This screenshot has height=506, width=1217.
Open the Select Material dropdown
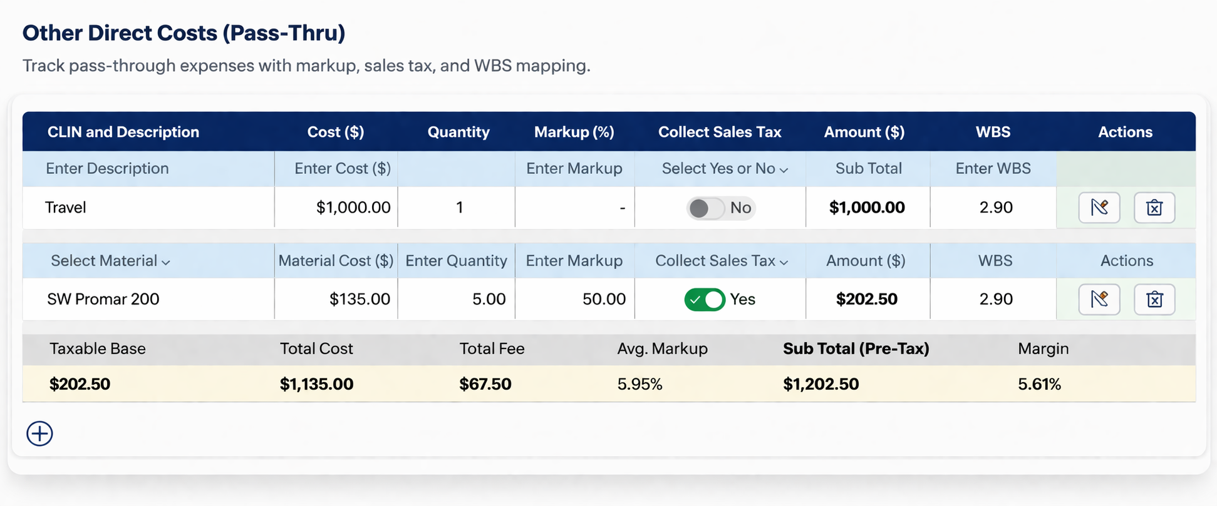[x=110, y=261]
